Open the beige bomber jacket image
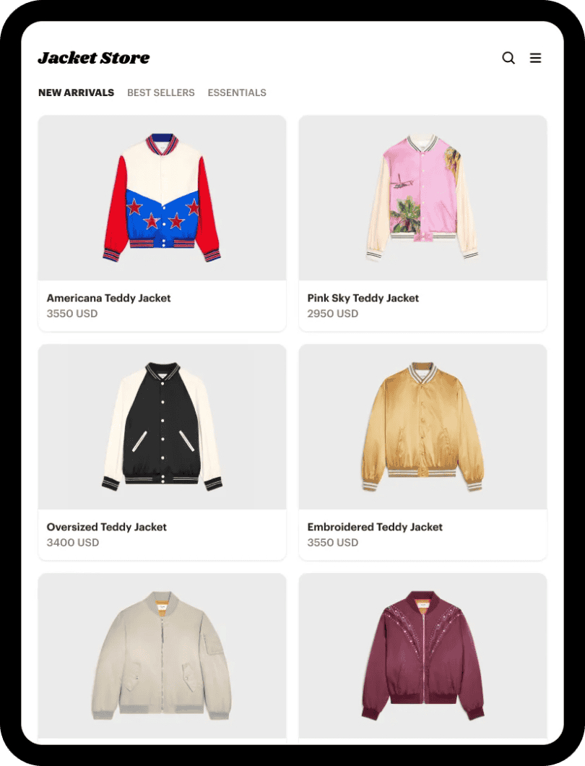The width and height of the screenshot is (585, 766). click(162, 656)
